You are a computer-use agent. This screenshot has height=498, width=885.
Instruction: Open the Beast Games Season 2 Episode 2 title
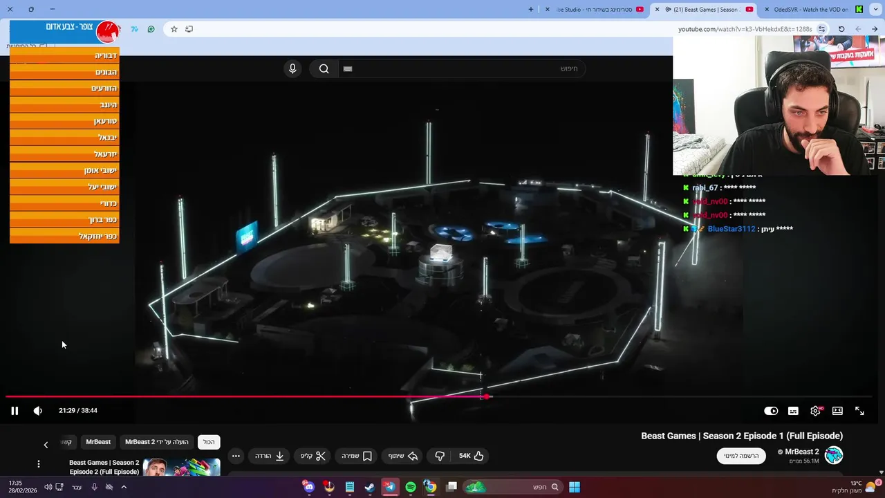104,467
